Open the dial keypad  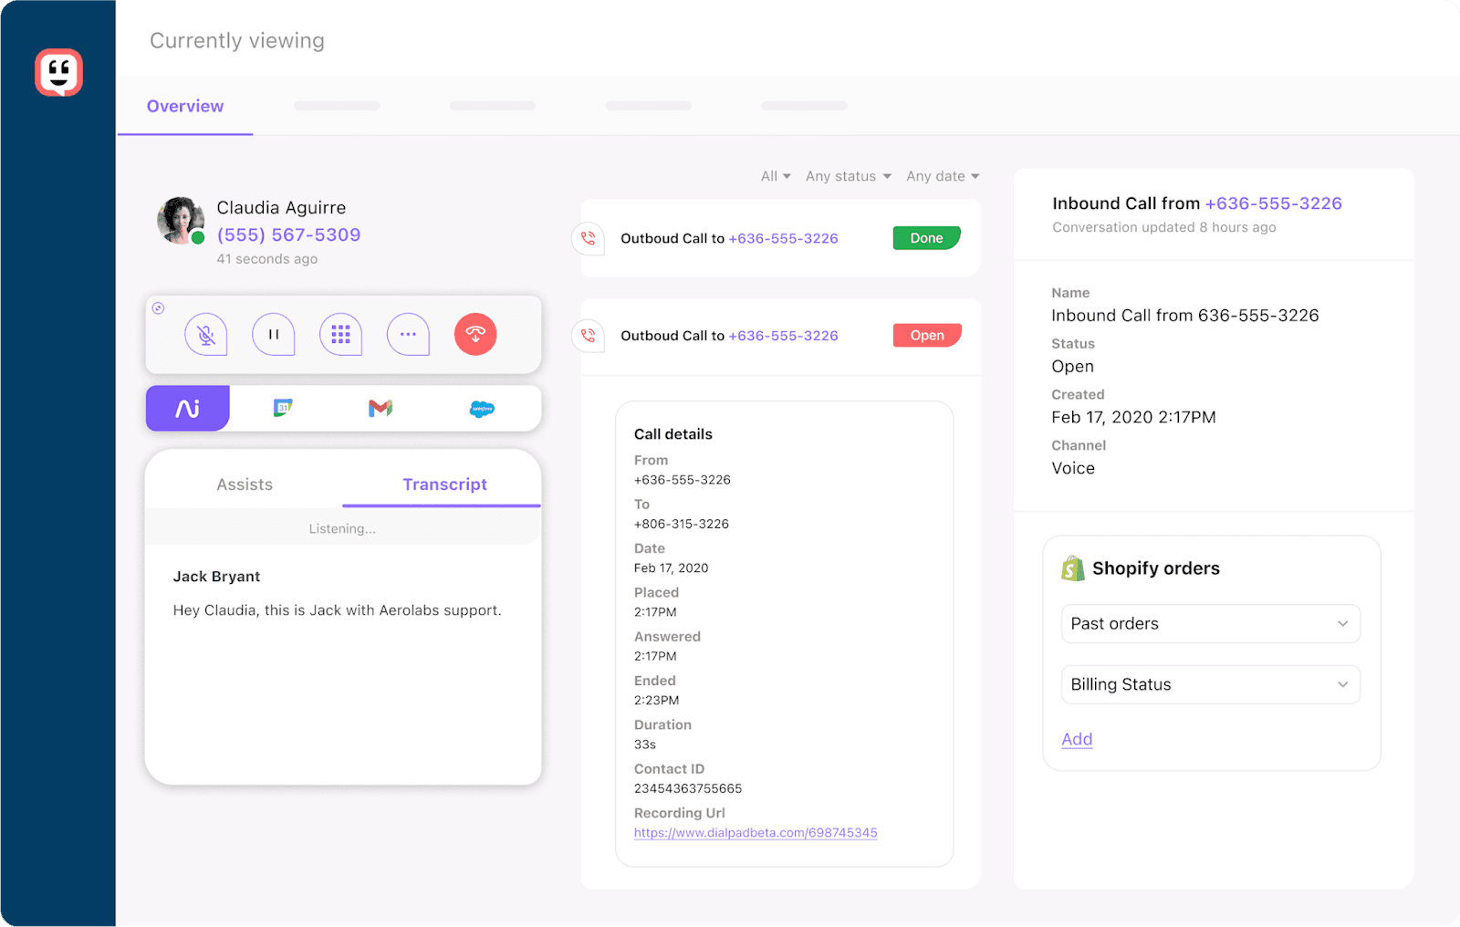[340, 335]
